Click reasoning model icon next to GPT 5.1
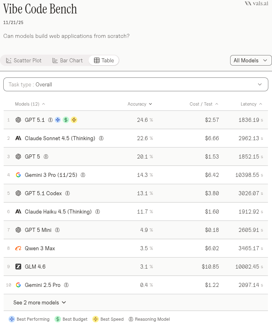The image size is (272, 324). point(50,120)
